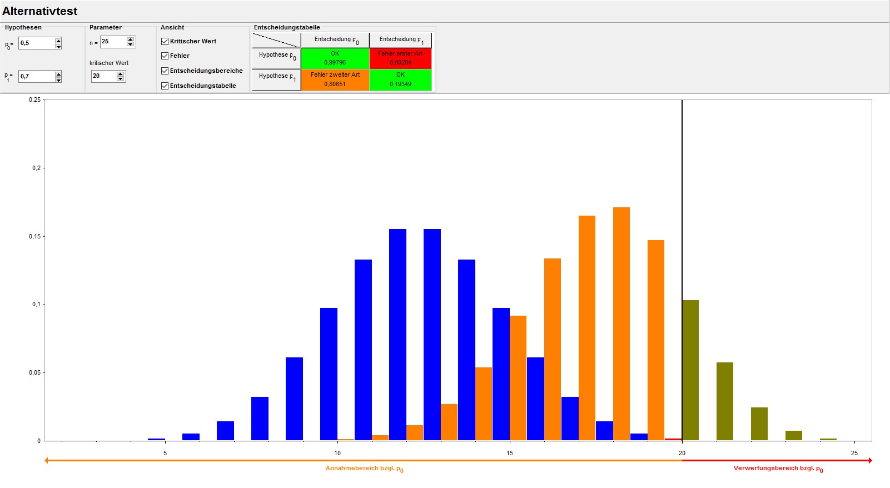This screenshot has width=890, height=488.
Task: Click into the p0 input field
Action: coord(37,43)
